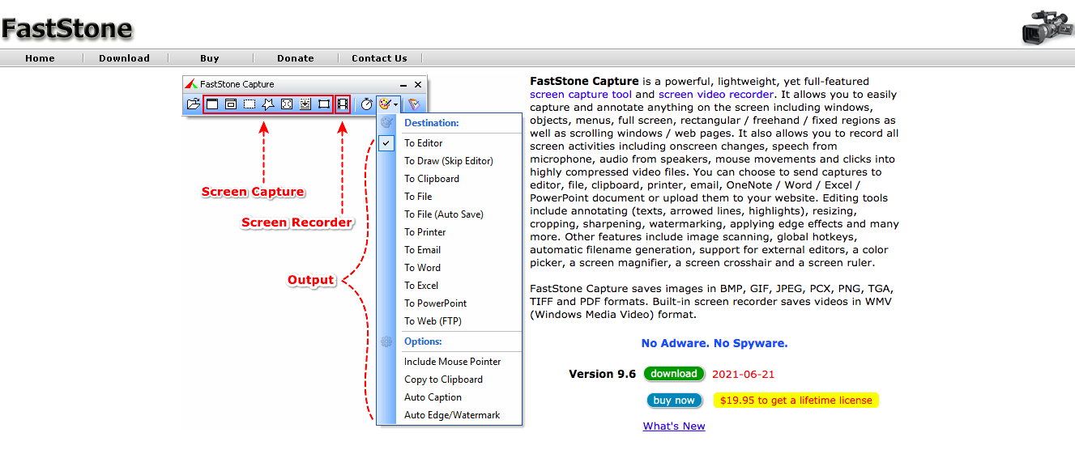Screen dimensions: 1075x458
Task: Open Donate page in navigation bar
Action: coord(296,58)
